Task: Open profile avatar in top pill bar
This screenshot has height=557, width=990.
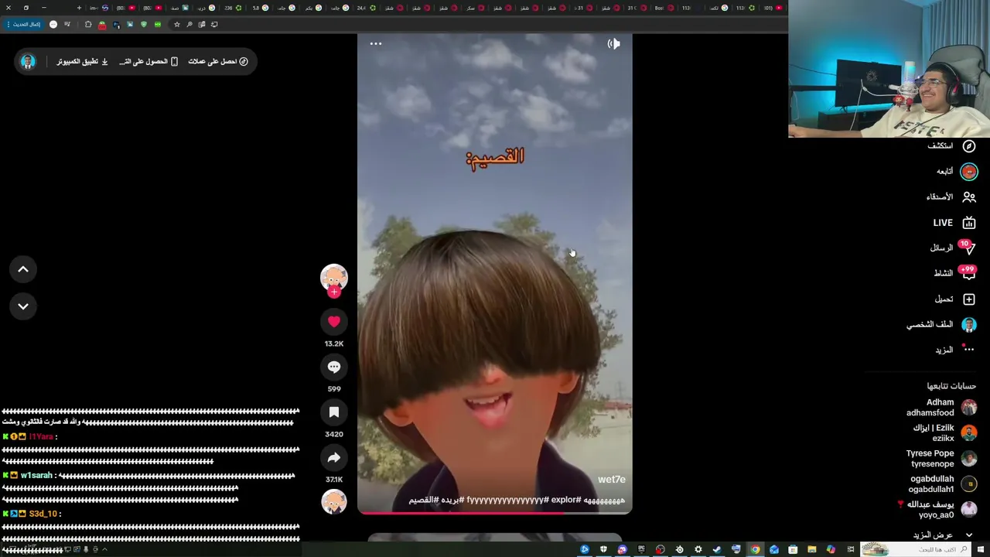Action: tap(28, 61)
